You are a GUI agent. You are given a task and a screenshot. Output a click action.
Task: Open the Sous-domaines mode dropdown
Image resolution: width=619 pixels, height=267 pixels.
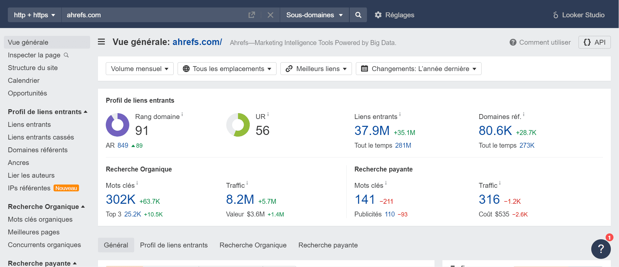coord(315,15)
